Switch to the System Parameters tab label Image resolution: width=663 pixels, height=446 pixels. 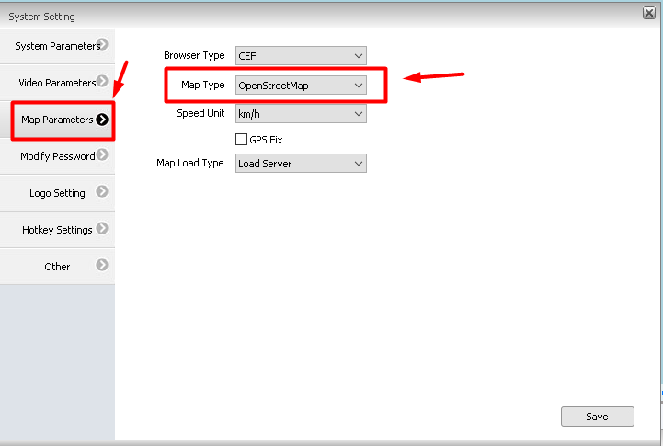(x=56, y=46)
